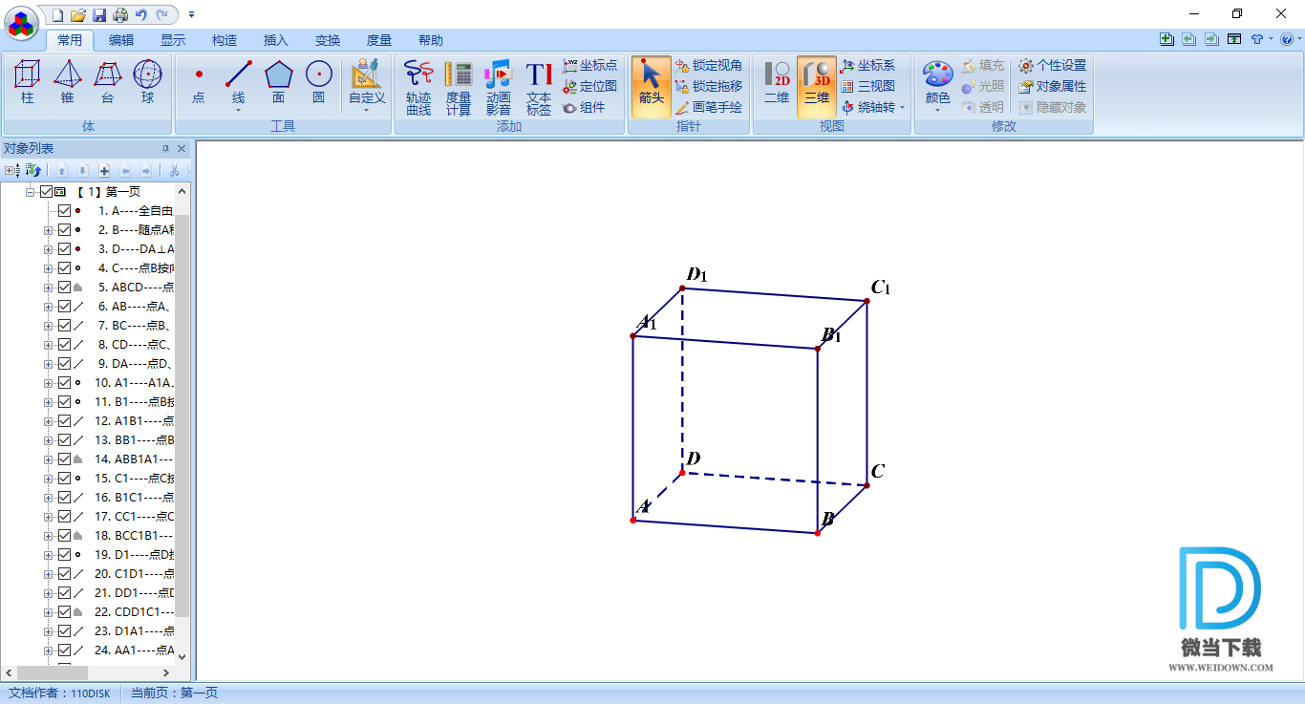Screen dimensions: 1305x704
Task: Collapse the 第一页 tree root node
Action: click(x=31, y=192)
